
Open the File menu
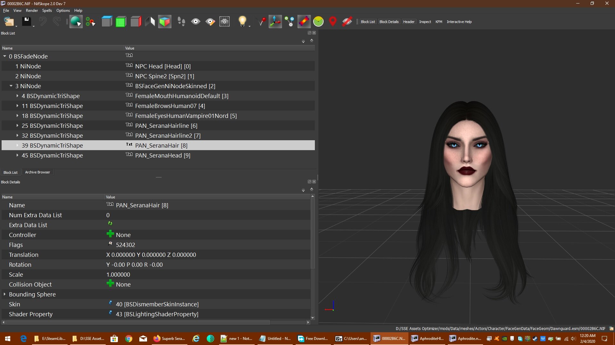tap(6, 11)
